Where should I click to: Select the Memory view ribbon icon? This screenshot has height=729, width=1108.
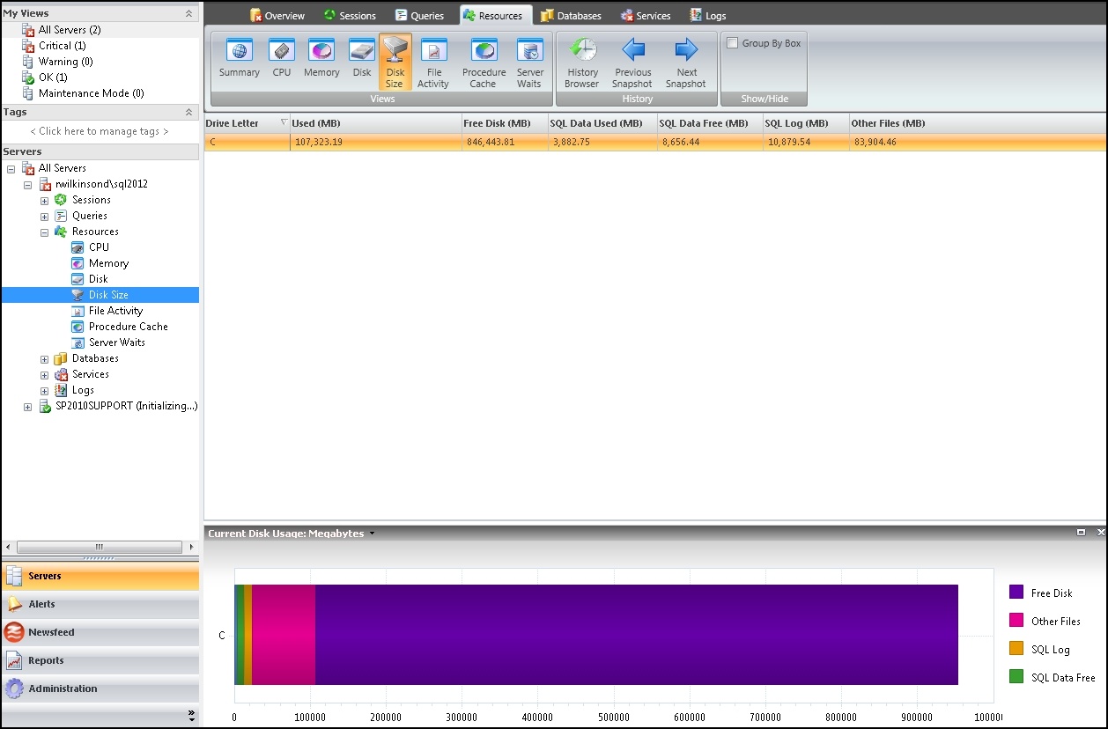point(321,60)
